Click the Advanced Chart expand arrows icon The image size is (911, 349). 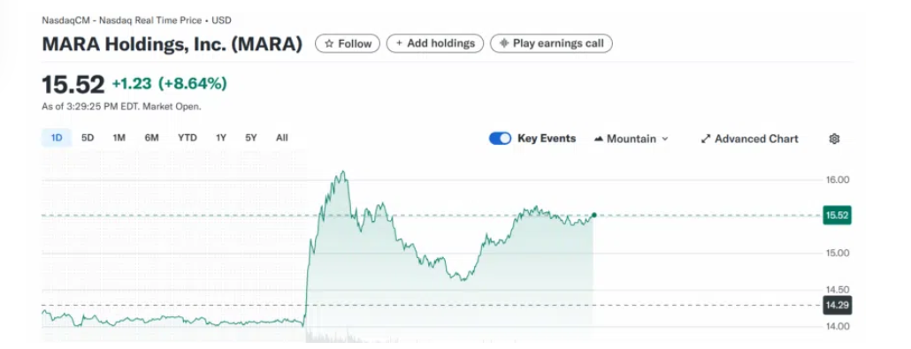click(x=705, y=139)
